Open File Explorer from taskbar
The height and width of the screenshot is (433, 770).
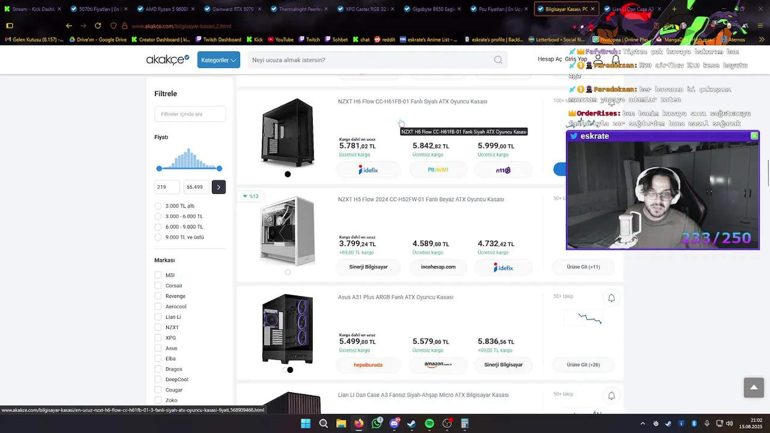tap(341, 423)
